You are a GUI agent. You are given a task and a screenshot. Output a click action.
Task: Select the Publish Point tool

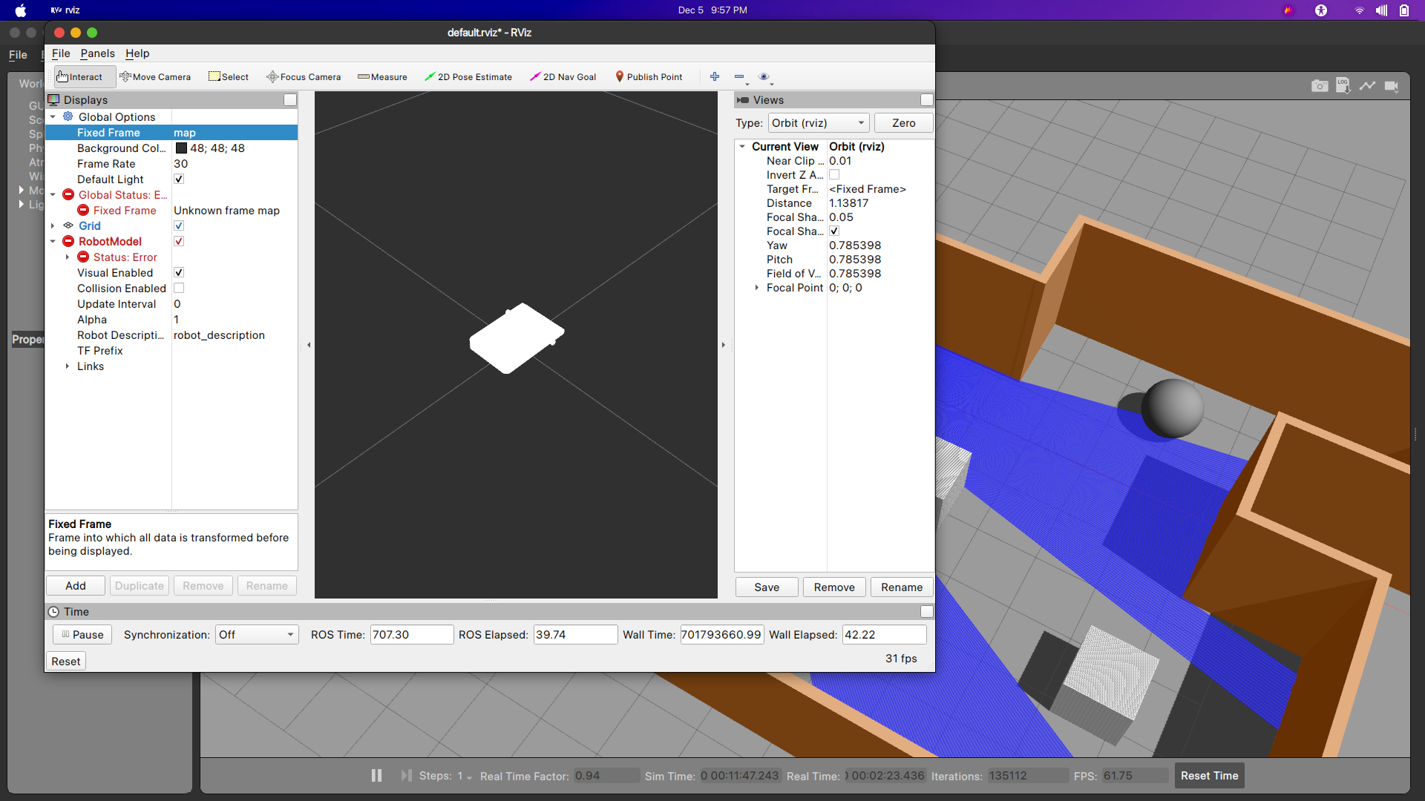tap(649, 77)
